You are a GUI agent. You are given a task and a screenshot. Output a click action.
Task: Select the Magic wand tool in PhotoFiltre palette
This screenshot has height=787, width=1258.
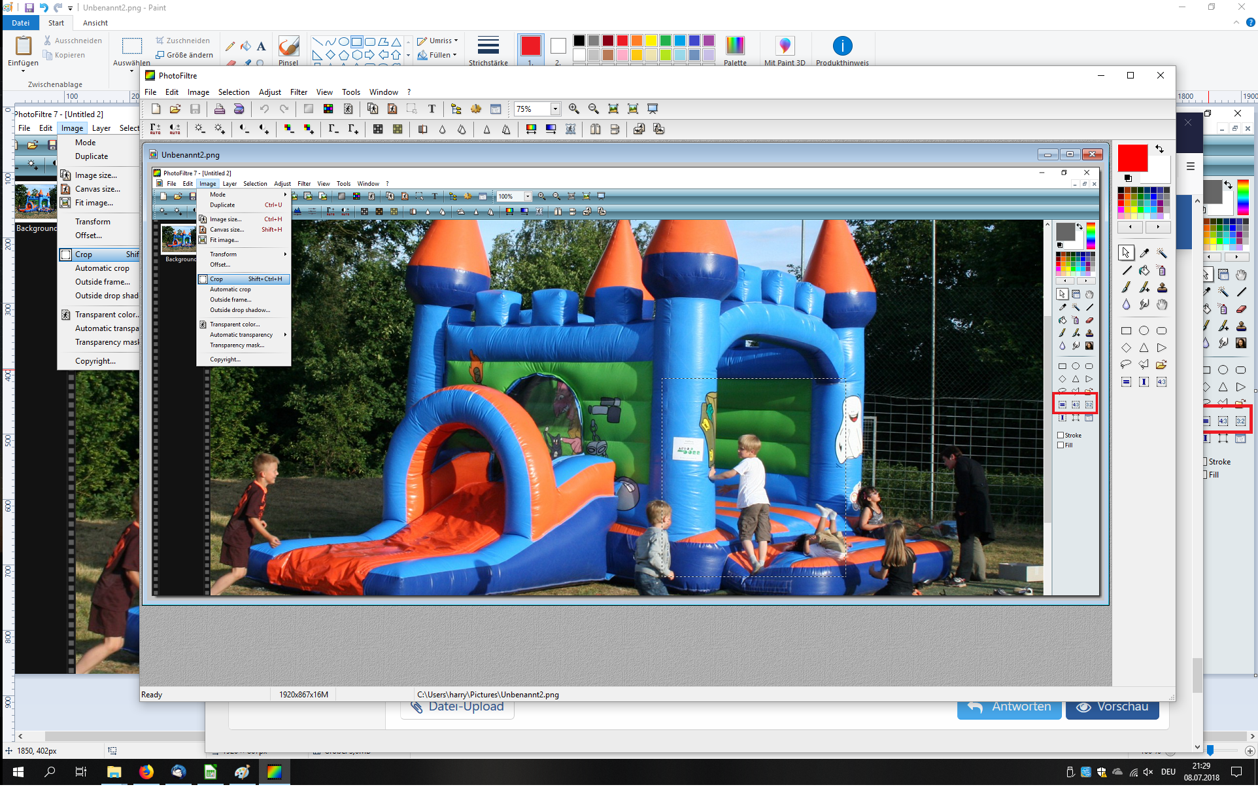pyautogui.click(x=1161, y=253)
